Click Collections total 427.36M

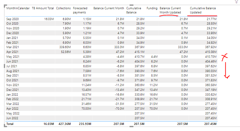[64, 124]
